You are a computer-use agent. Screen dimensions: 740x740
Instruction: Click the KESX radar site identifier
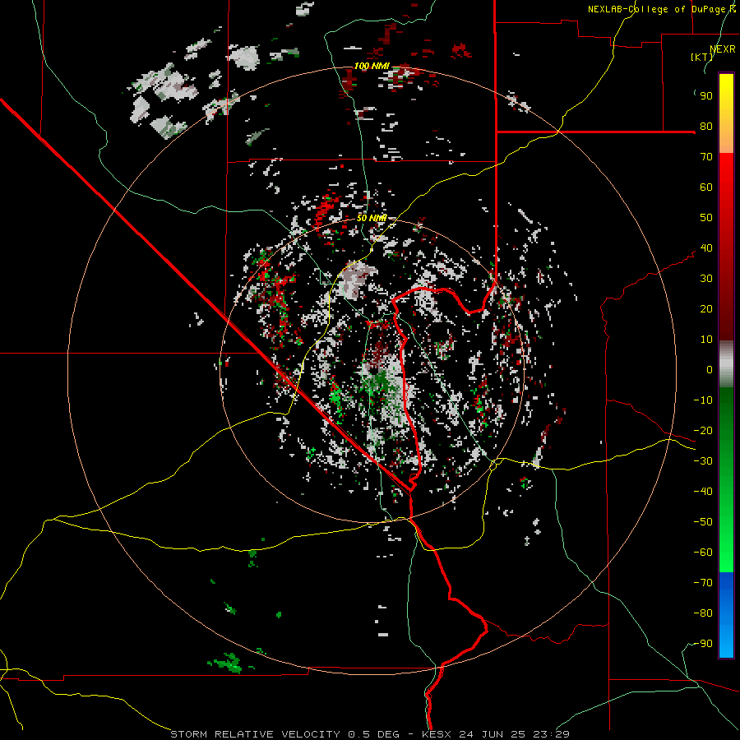coord(437,734)
